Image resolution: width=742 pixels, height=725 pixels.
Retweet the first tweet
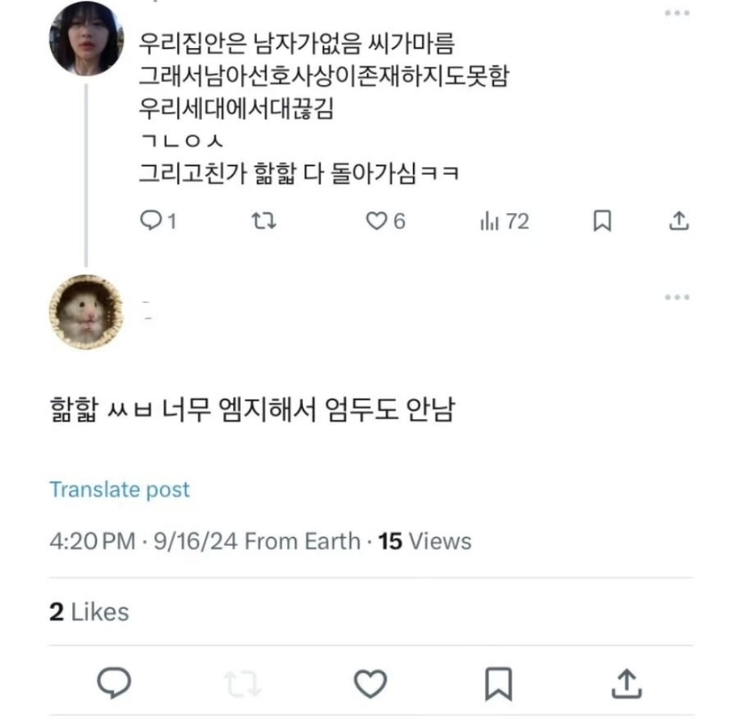[x=264, y=222]
